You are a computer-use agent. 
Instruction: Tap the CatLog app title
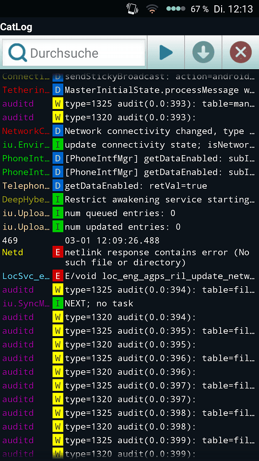(16, 27)
